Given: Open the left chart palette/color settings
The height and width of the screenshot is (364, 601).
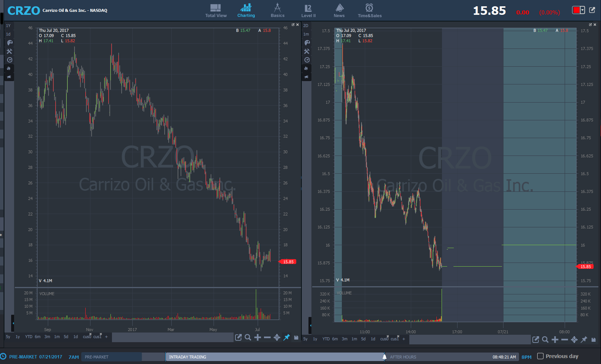Looking at the screenshot, I should [x=10, y=43].
